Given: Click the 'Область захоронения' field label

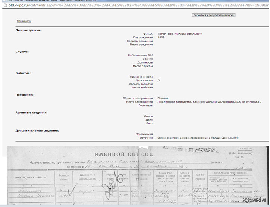Looking at the screenshot, I should click(x=138, y=98).
